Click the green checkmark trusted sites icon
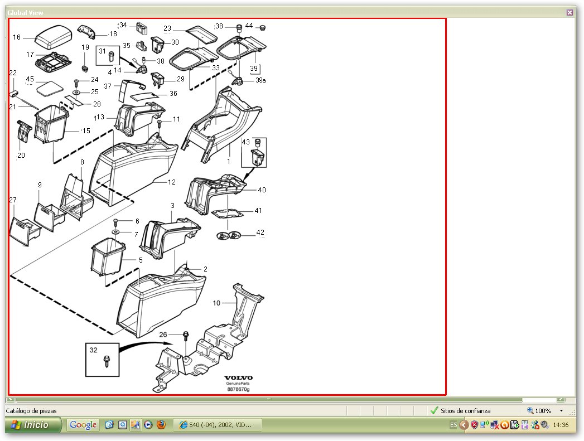 (x=434, y=410)
